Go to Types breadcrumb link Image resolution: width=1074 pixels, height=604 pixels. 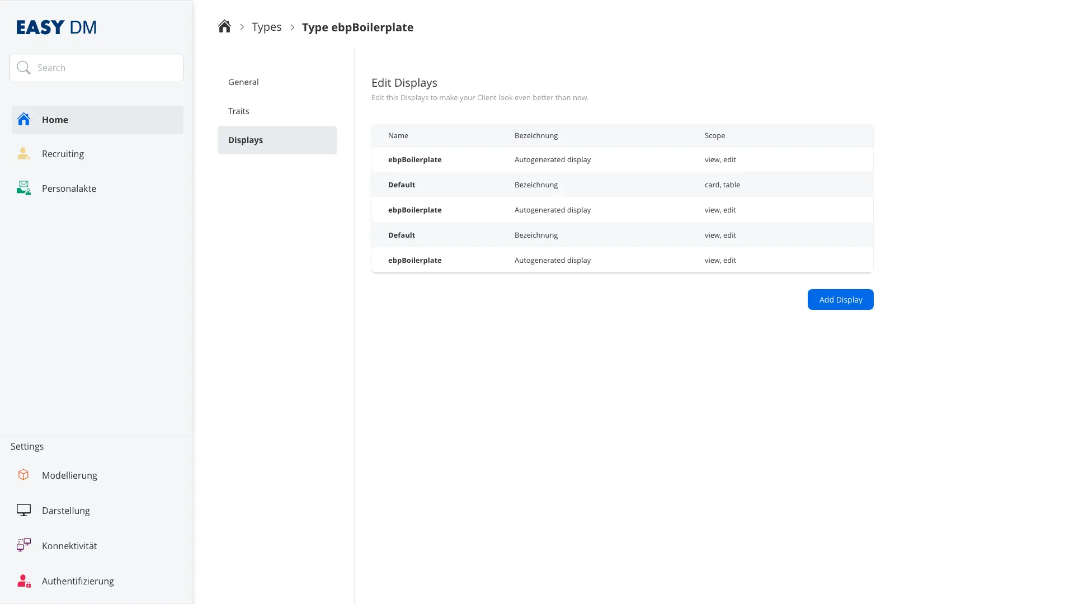click(266, 27)
